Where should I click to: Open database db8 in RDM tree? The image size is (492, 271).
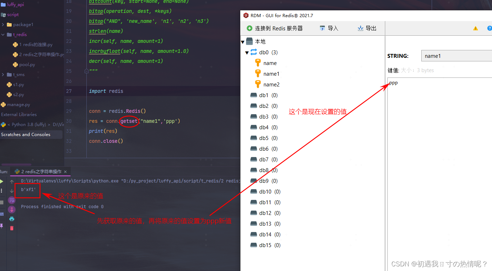click(264, 170)
